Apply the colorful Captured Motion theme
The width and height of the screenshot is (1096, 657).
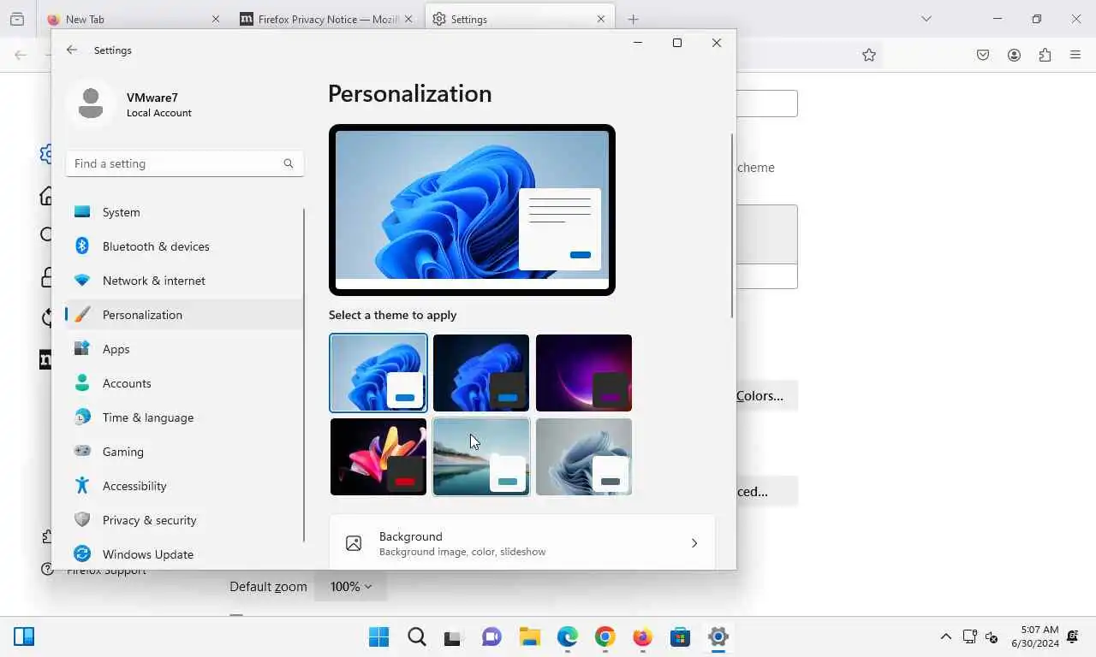[x=378, y=457]
